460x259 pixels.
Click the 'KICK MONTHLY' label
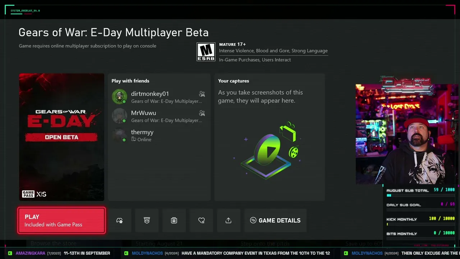click(x=402, y=219)
